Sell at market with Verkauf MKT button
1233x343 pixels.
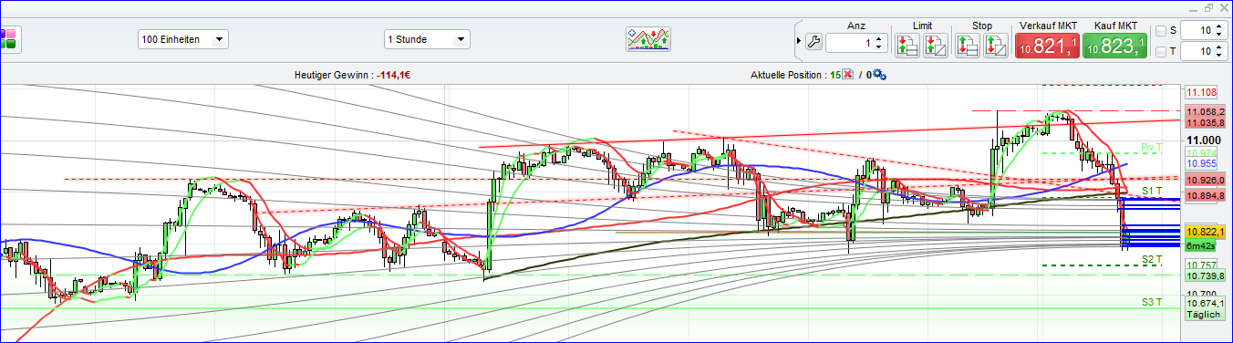pyautogui.click(x=1047, y=47)
